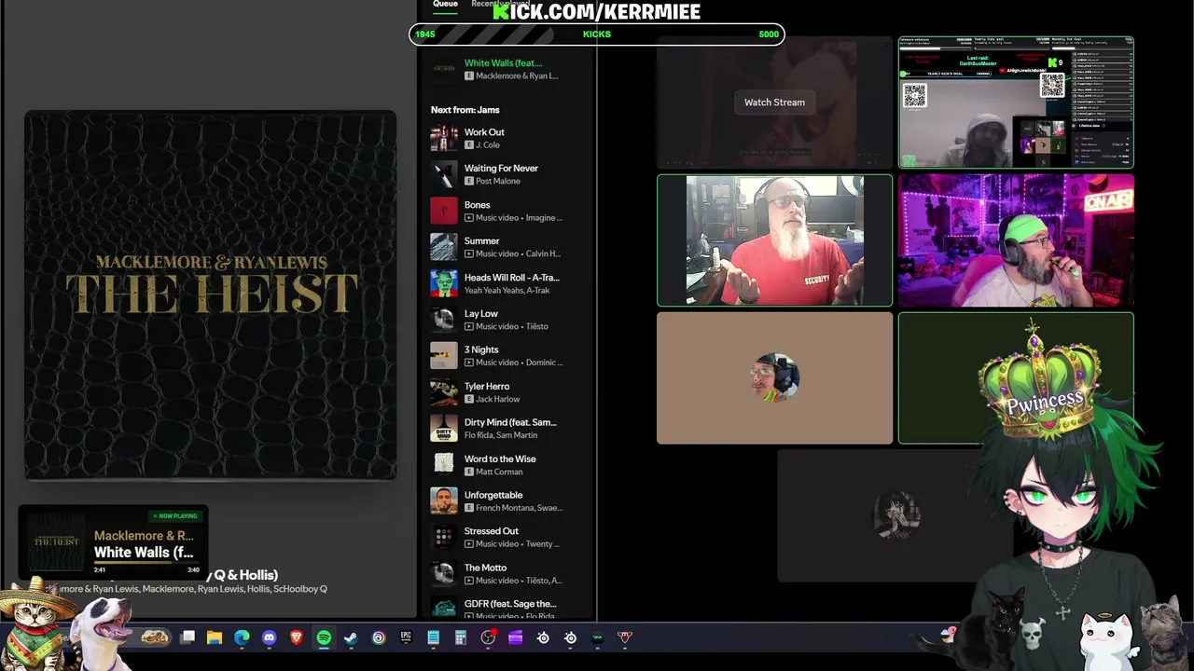Click the Heads Will Roll cover art
Viewport: 1194px width, 671px height.
[x=444, y=283]
